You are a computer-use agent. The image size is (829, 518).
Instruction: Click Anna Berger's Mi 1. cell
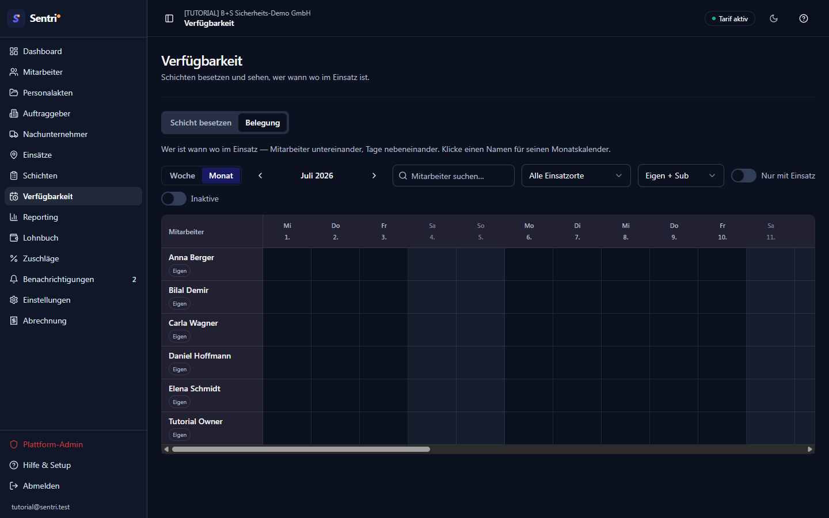point(287,264)
